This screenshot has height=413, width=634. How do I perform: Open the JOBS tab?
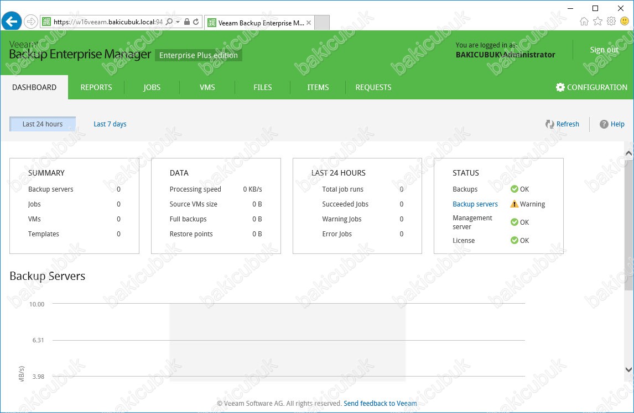click(152, 87)
